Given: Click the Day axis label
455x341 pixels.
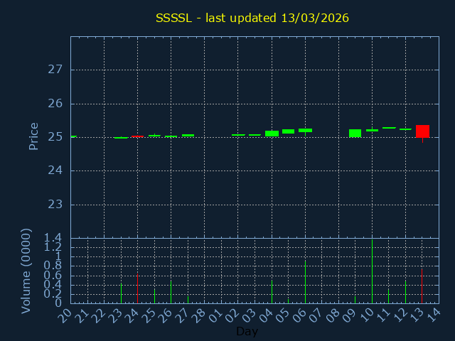Looking at the screenshot, I should coord(247,332).
